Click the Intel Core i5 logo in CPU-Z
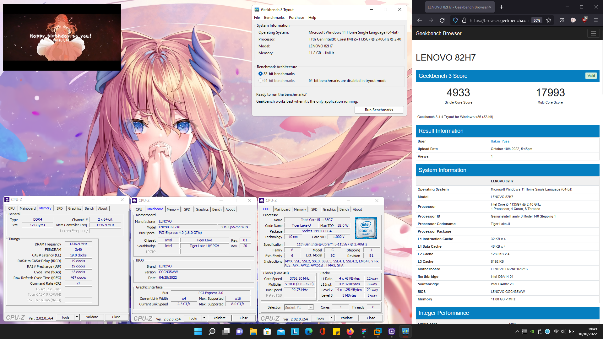The height and width of the screenshot is (339, 603). click(x=366, y=228)
